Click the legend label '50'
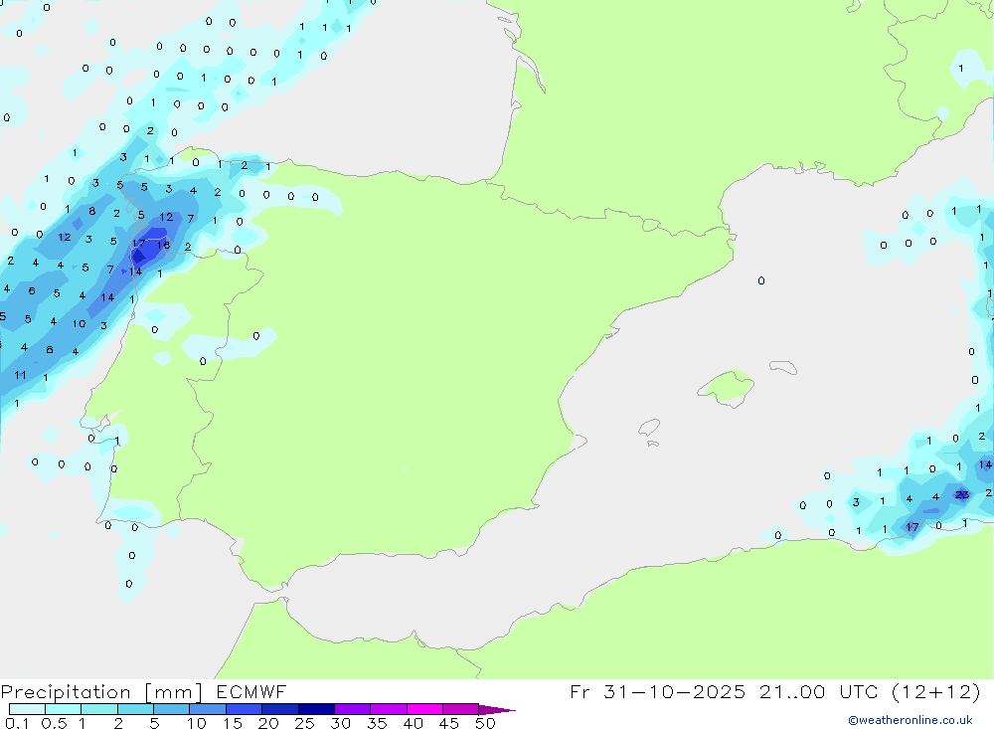Image resolution: width=994 pixels, height=729 pixels. pos(486,723)
